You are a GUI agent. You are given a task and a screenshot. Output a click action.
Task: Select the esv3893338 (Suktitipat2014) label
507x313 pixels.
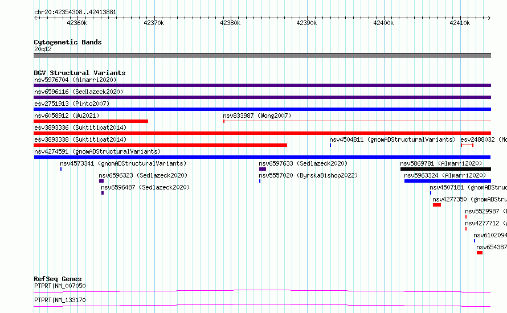[80, 139]
